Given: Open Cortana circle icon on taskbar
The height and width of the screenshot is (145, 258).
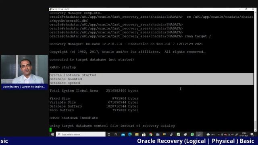Looking at the screenshot, I should pyautogui.click(x=109, y=135).
